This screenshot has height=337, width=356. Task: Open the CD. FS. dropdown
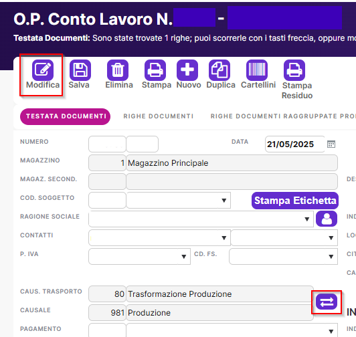coord(331,257)
